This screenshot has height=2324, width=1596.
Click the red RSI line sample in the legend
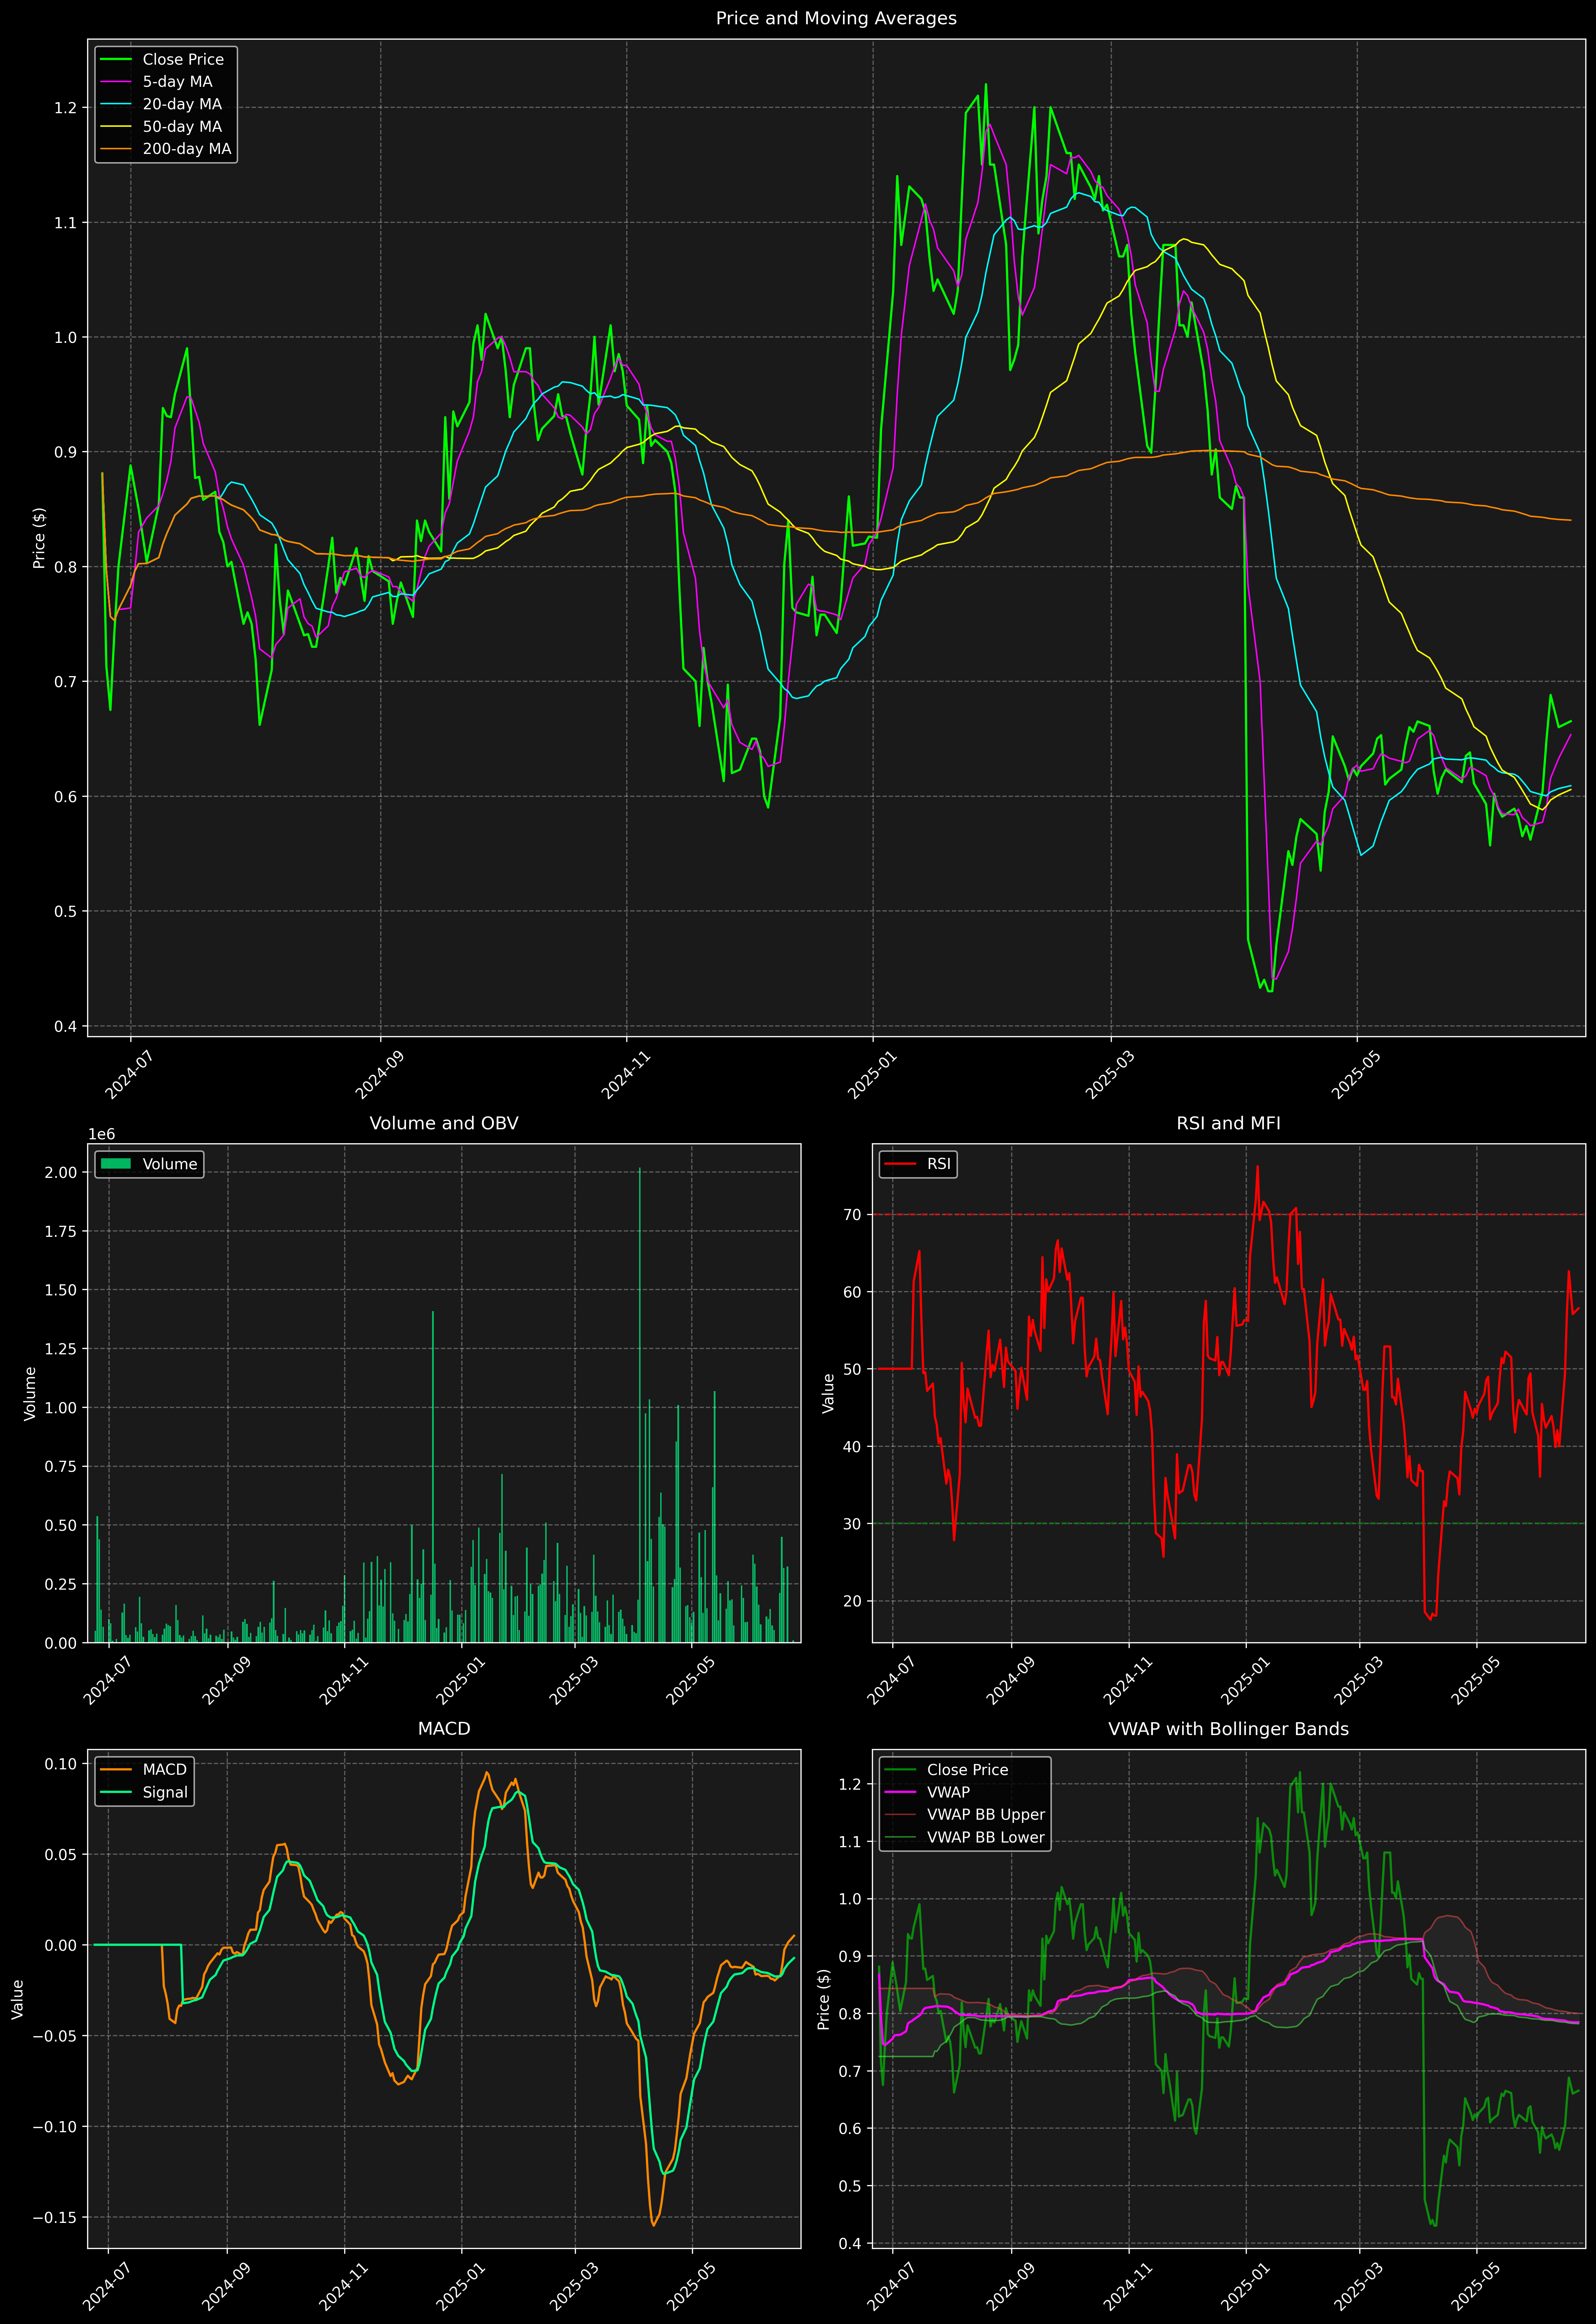click(900, 1164)
